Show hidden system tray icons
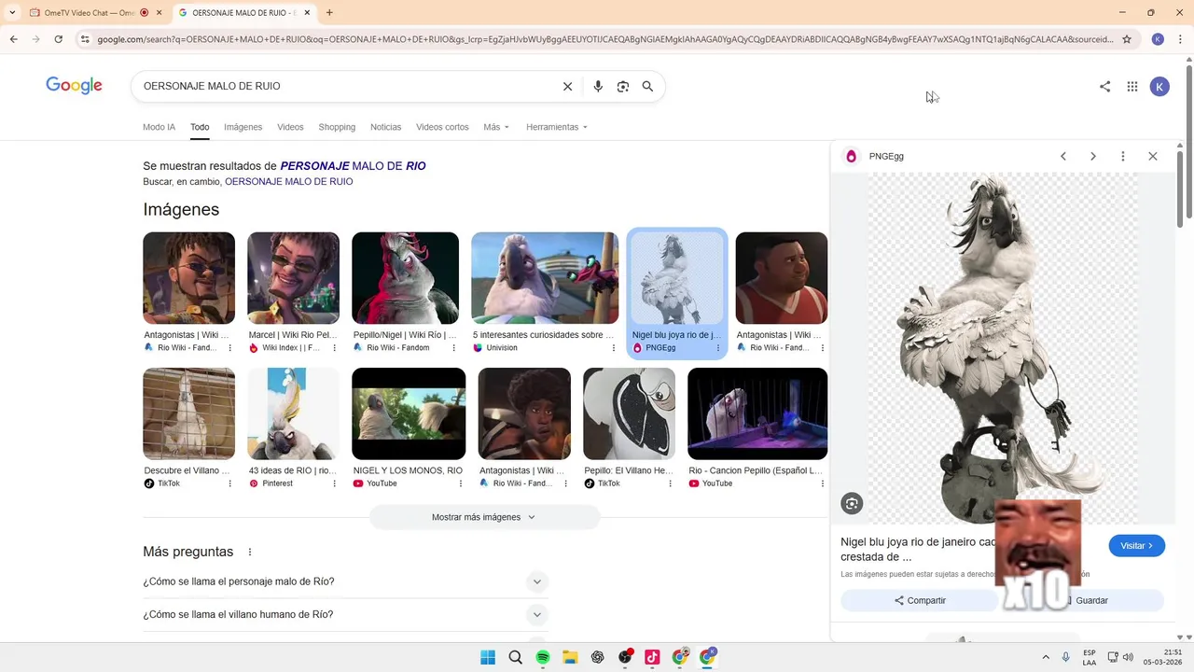This screenshot has height=672, width=1194. coord(1046,657)
